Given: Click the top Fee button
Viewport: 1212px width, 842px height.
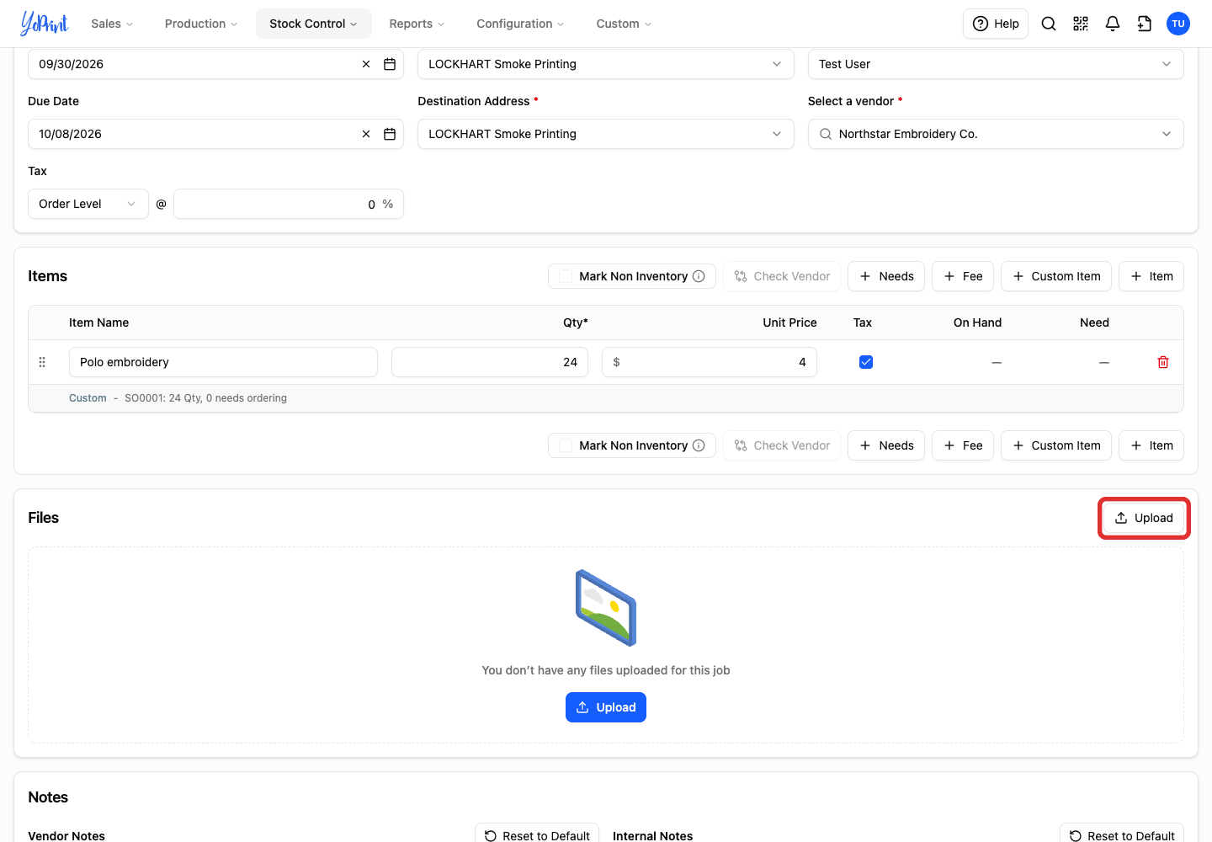Looking at the screenshot, I should point(963,276).
